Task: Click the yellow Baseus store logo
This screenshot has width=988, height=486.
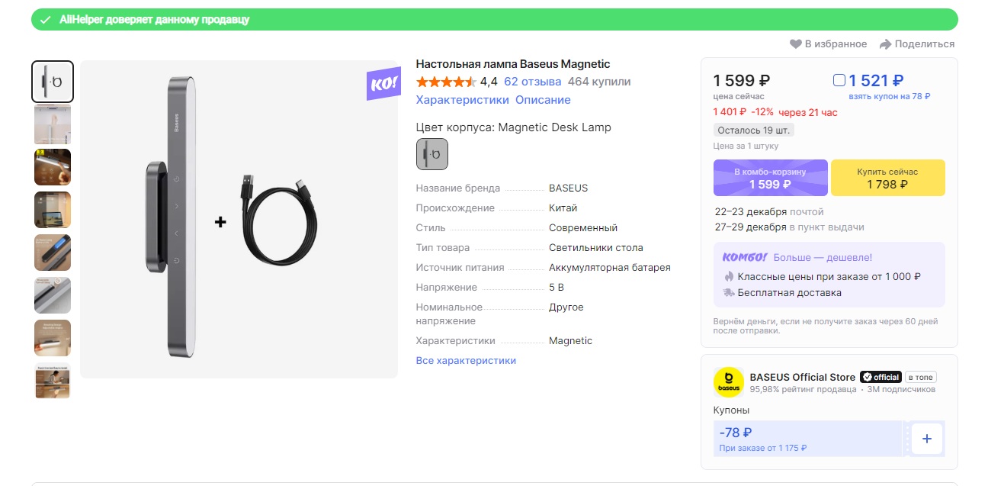Action: click(x=728, y=382)
